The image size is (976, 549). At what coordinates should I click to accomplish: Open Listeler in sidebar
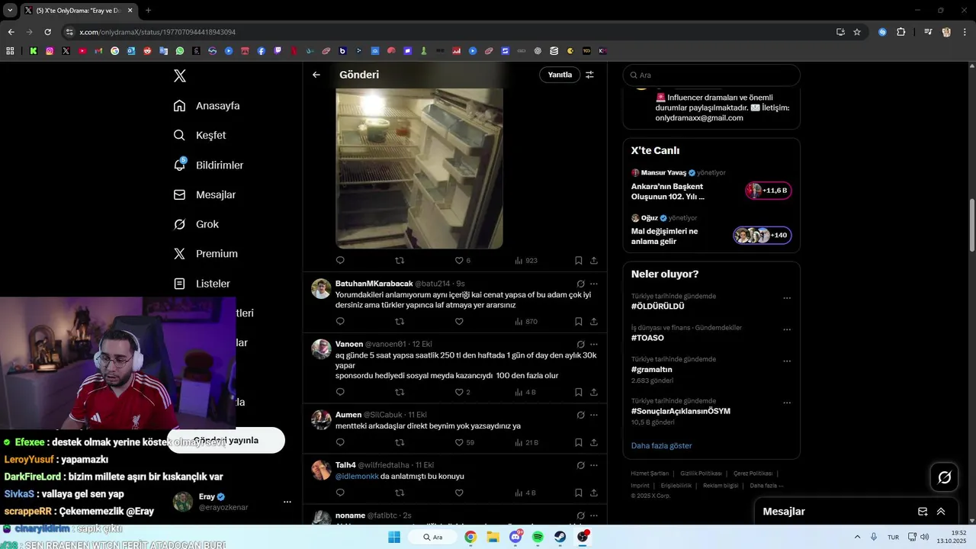pos(201,284)
